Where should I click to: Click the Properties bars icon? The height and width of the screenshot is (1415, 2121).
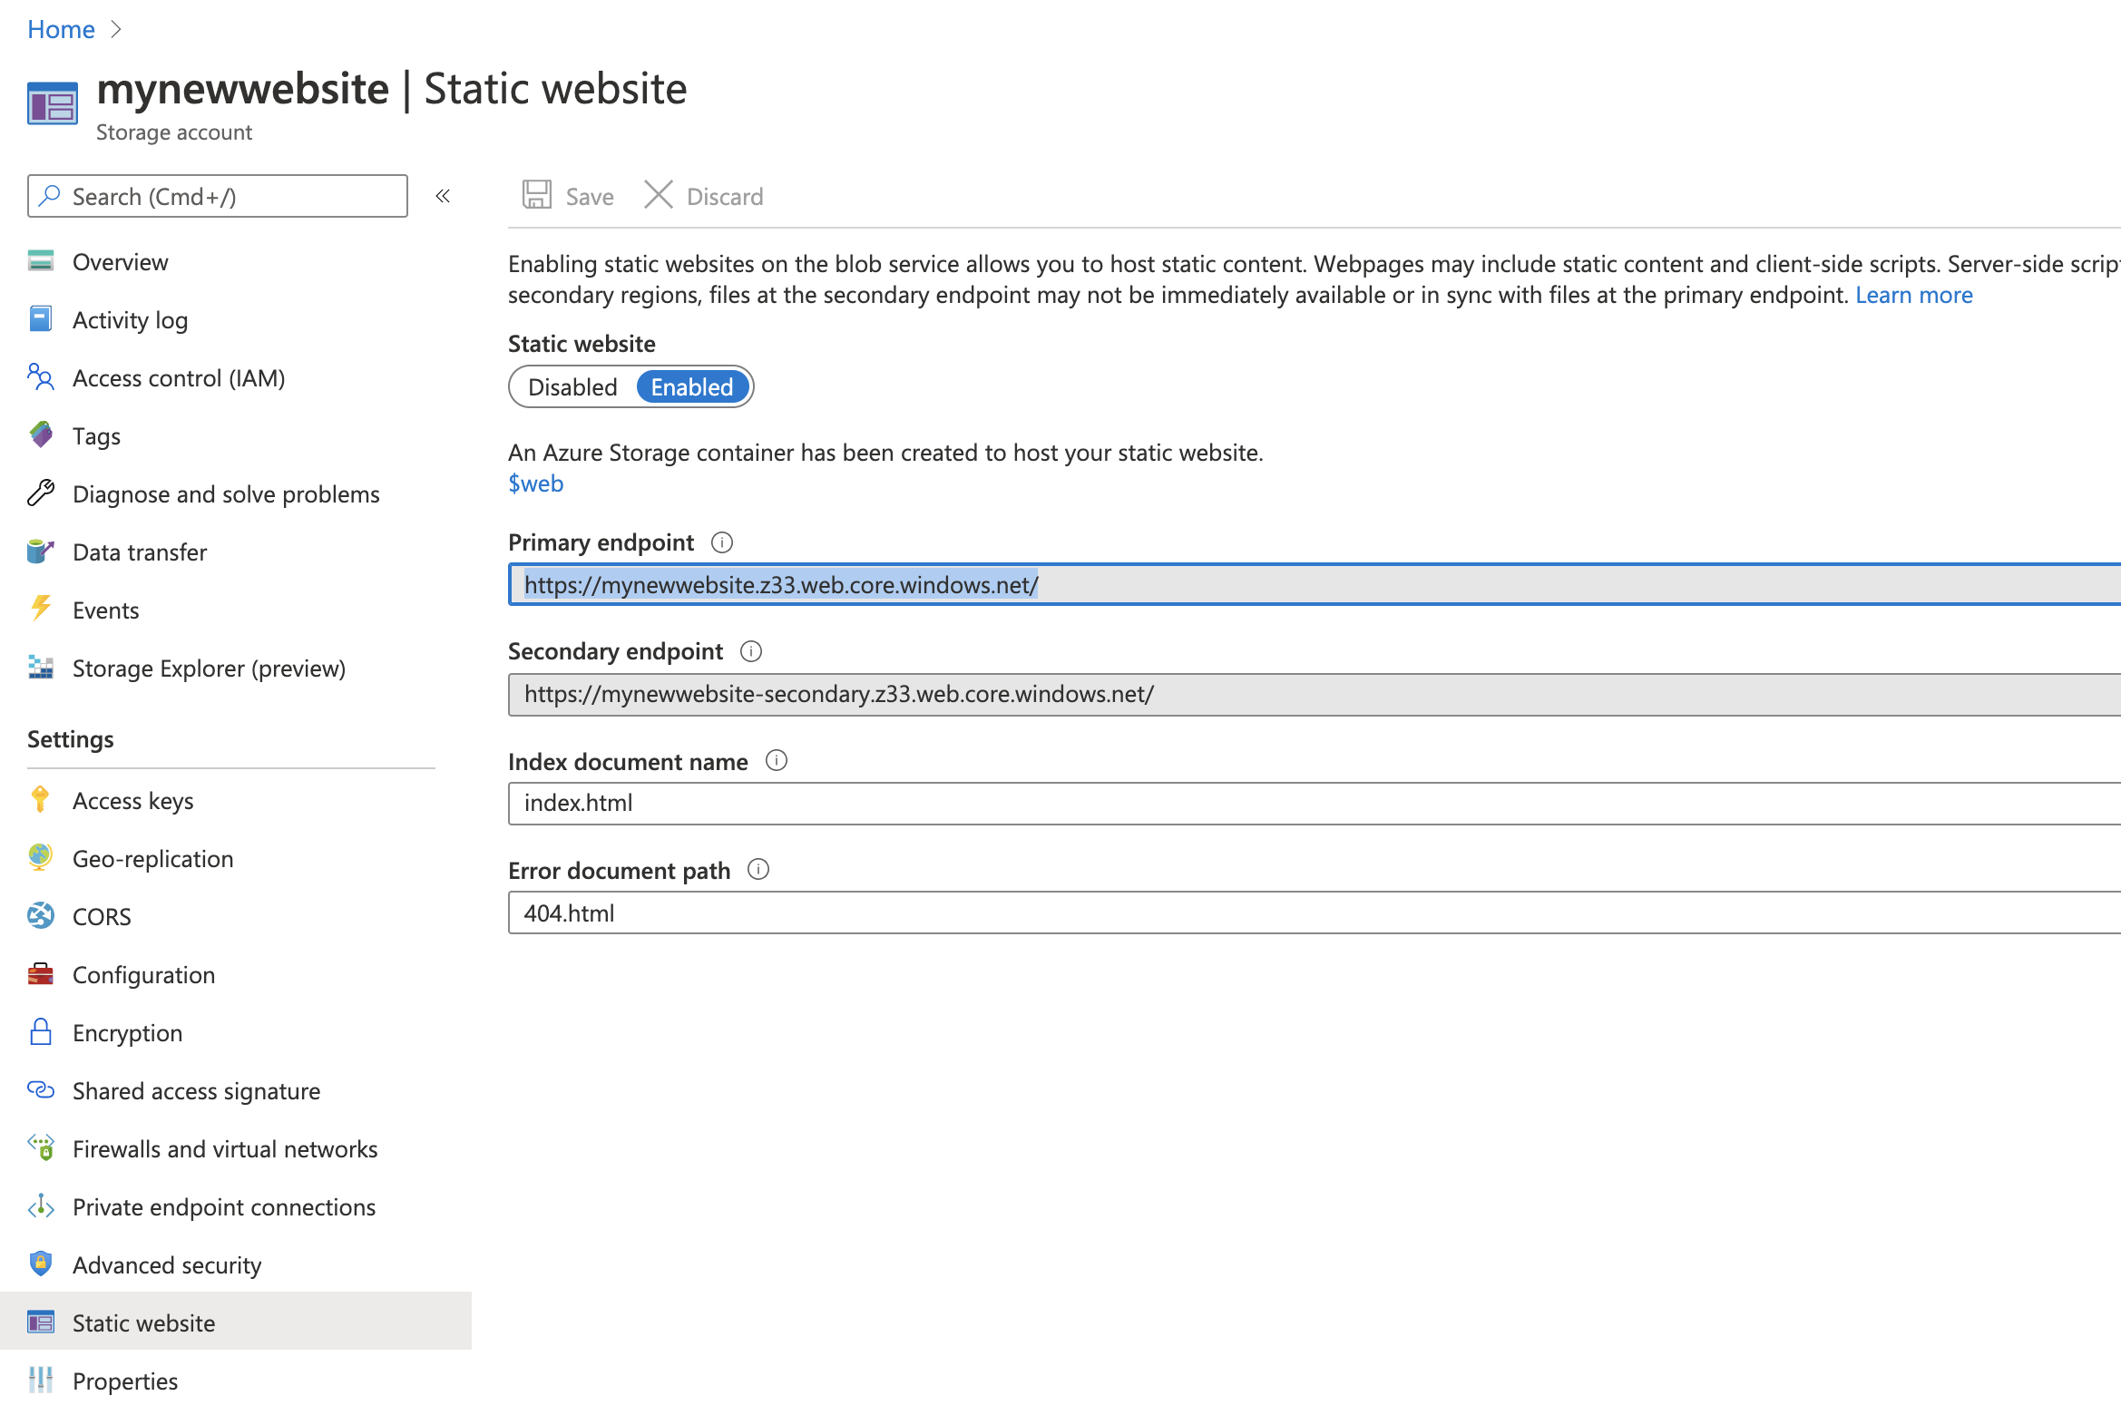(41, 1381)
